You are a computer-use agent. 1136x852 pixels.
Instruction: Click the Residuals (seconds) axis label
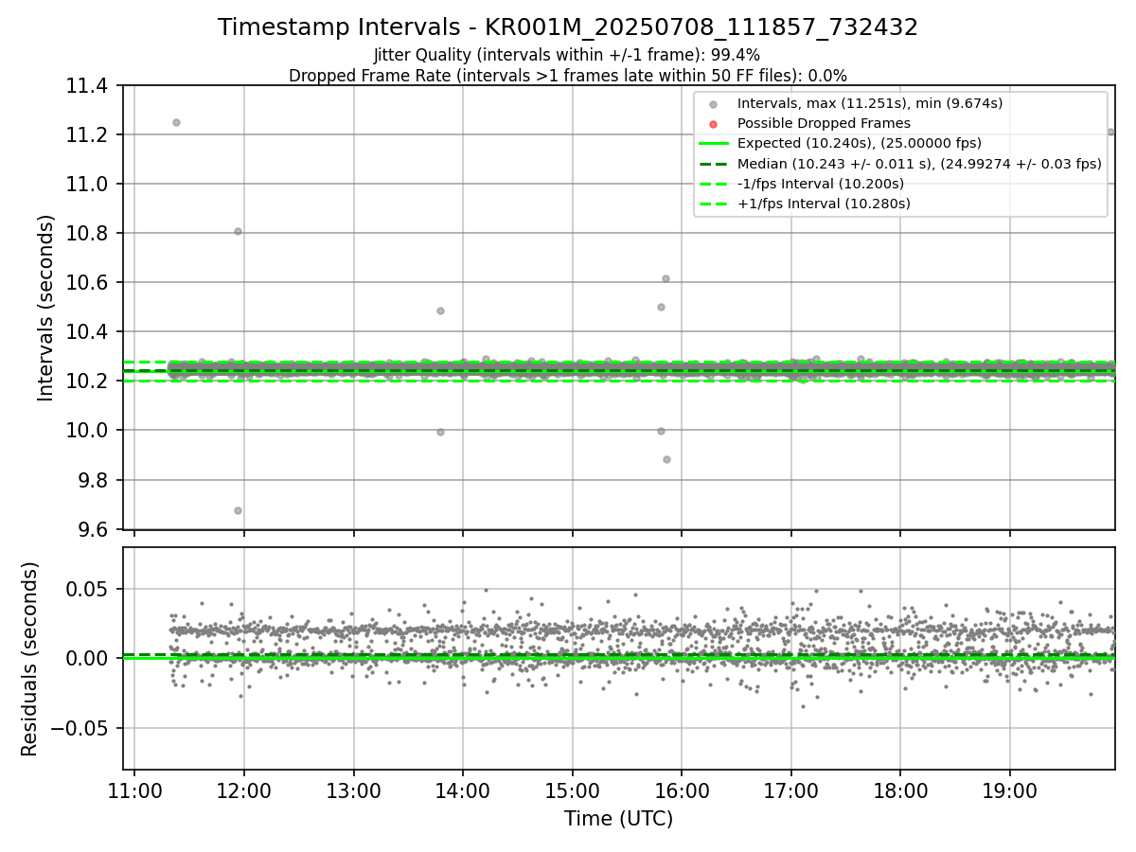pyautogui.click(x=30, y=659)
